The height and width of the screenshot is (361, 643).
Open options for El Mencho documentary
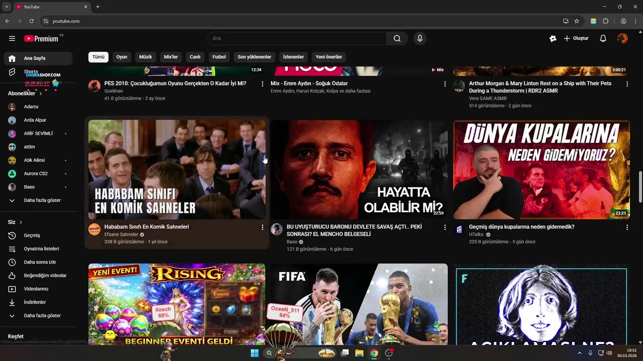445,228
